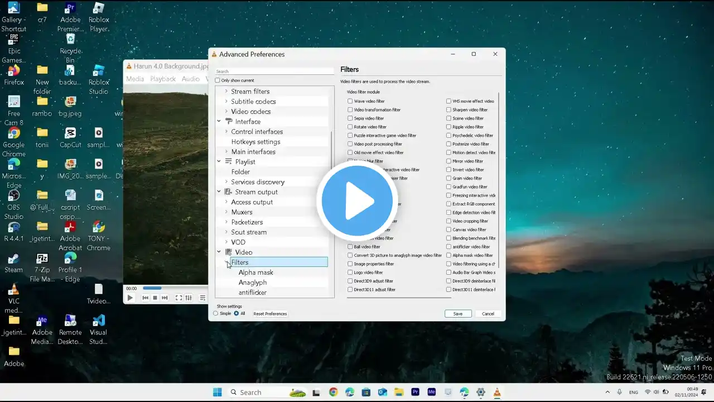Screen dimensions: 714x402
Task: Open the Audio menu in VLC
Action: click(x=190, y=79)
